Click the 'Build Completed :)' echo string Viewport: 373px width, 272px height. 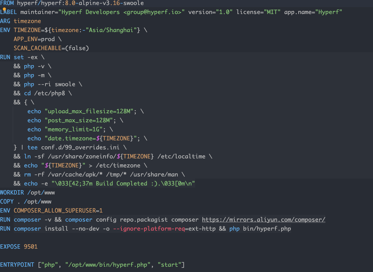click(123, 184)
